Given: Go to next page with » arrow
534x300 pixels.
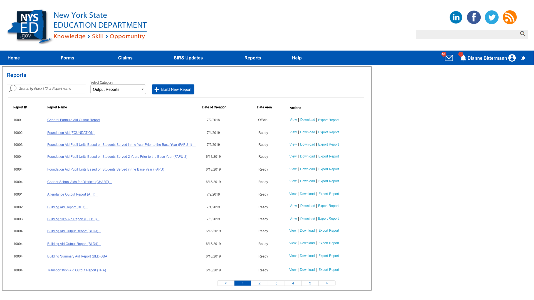Looking at the screenshot, I should pyautogui.click(x=327, y=283).
